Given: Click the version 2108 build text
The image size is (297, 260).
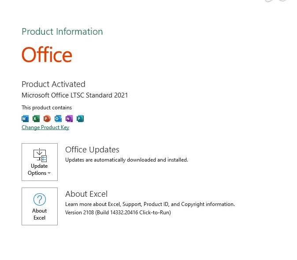Looking at the screenshot, I should 118,213.
